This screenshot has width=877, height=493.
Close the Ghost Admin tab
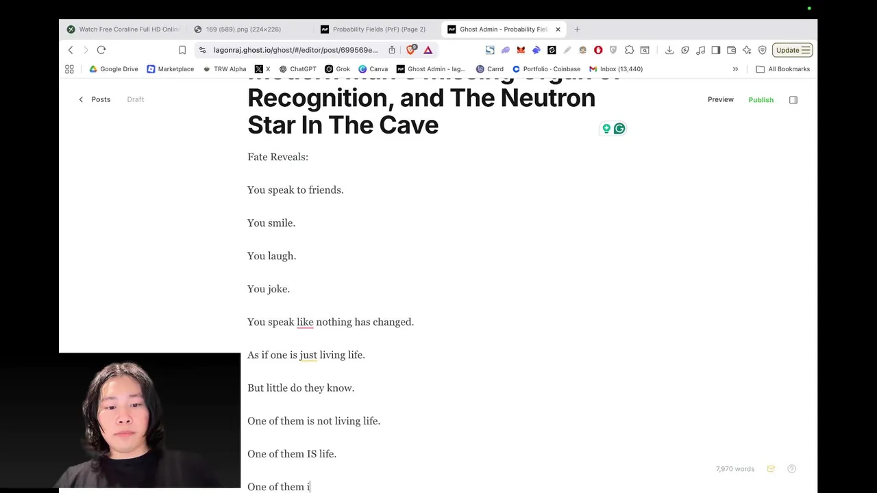coord(558,29)
